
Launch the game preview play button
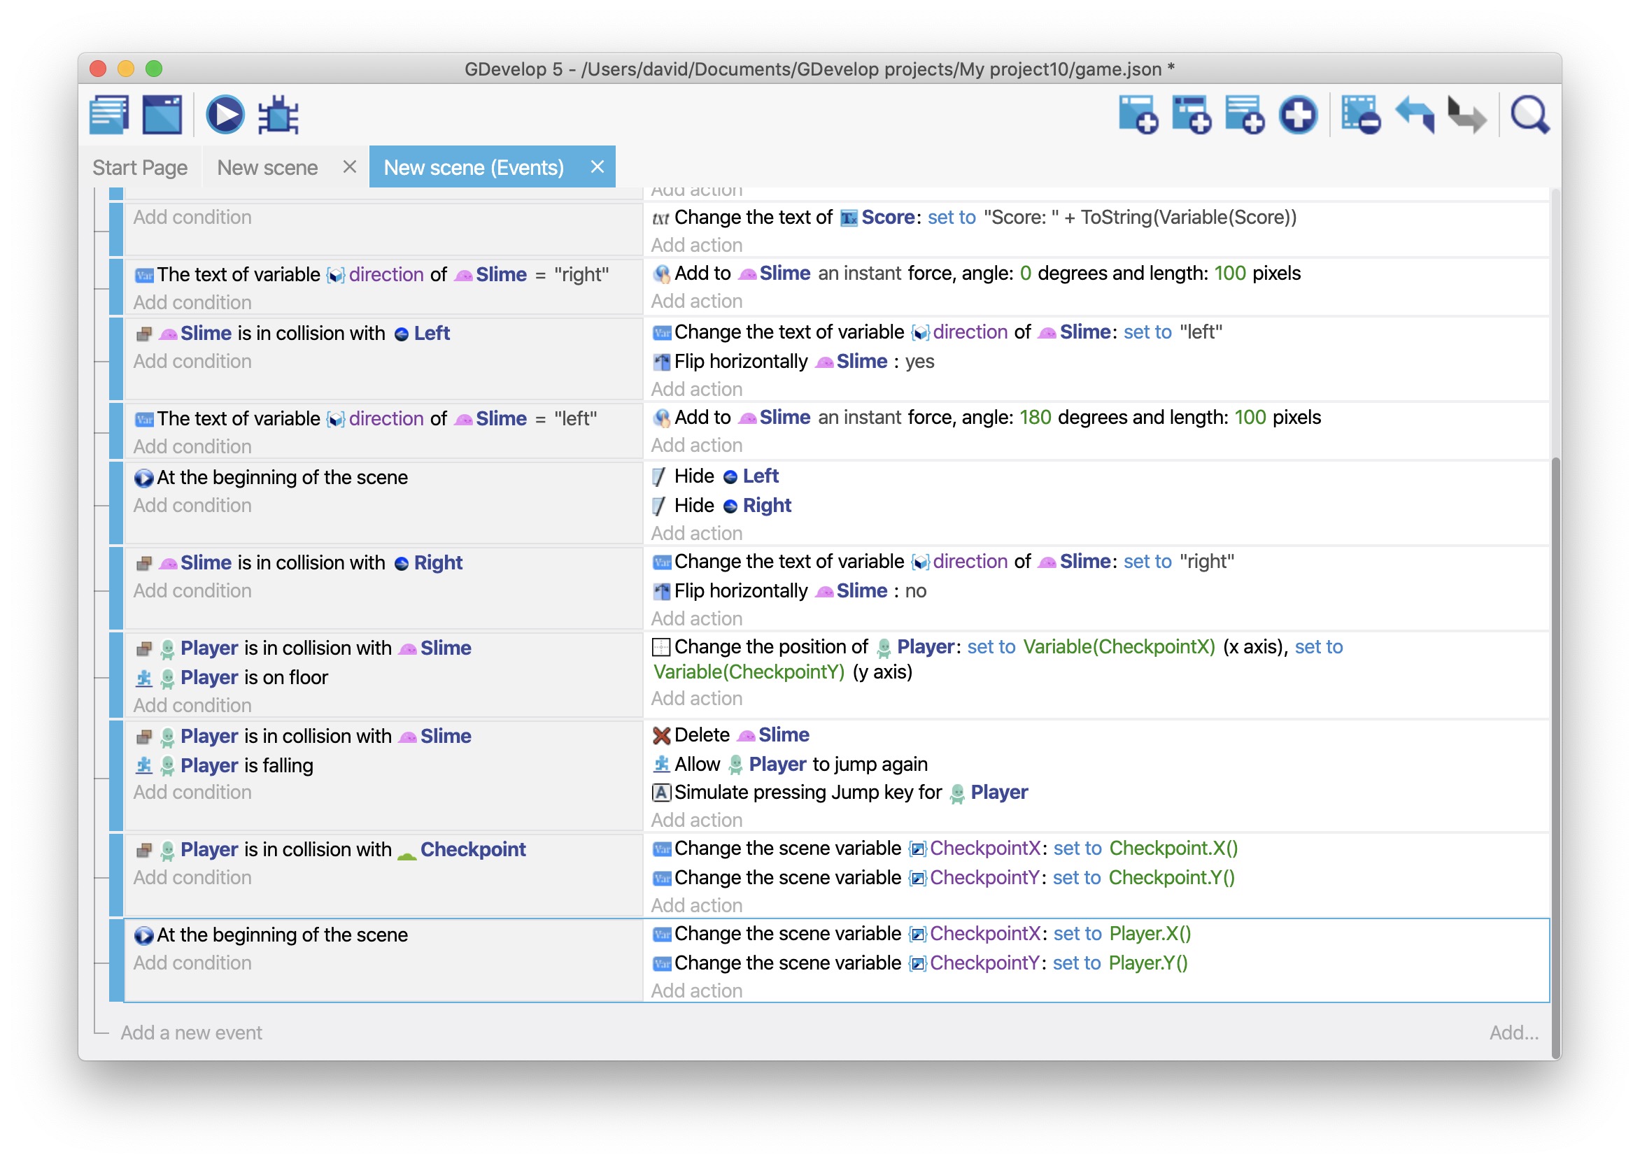pos(225,115)
